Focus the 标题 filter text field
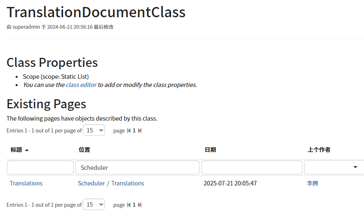 [40, 167]
